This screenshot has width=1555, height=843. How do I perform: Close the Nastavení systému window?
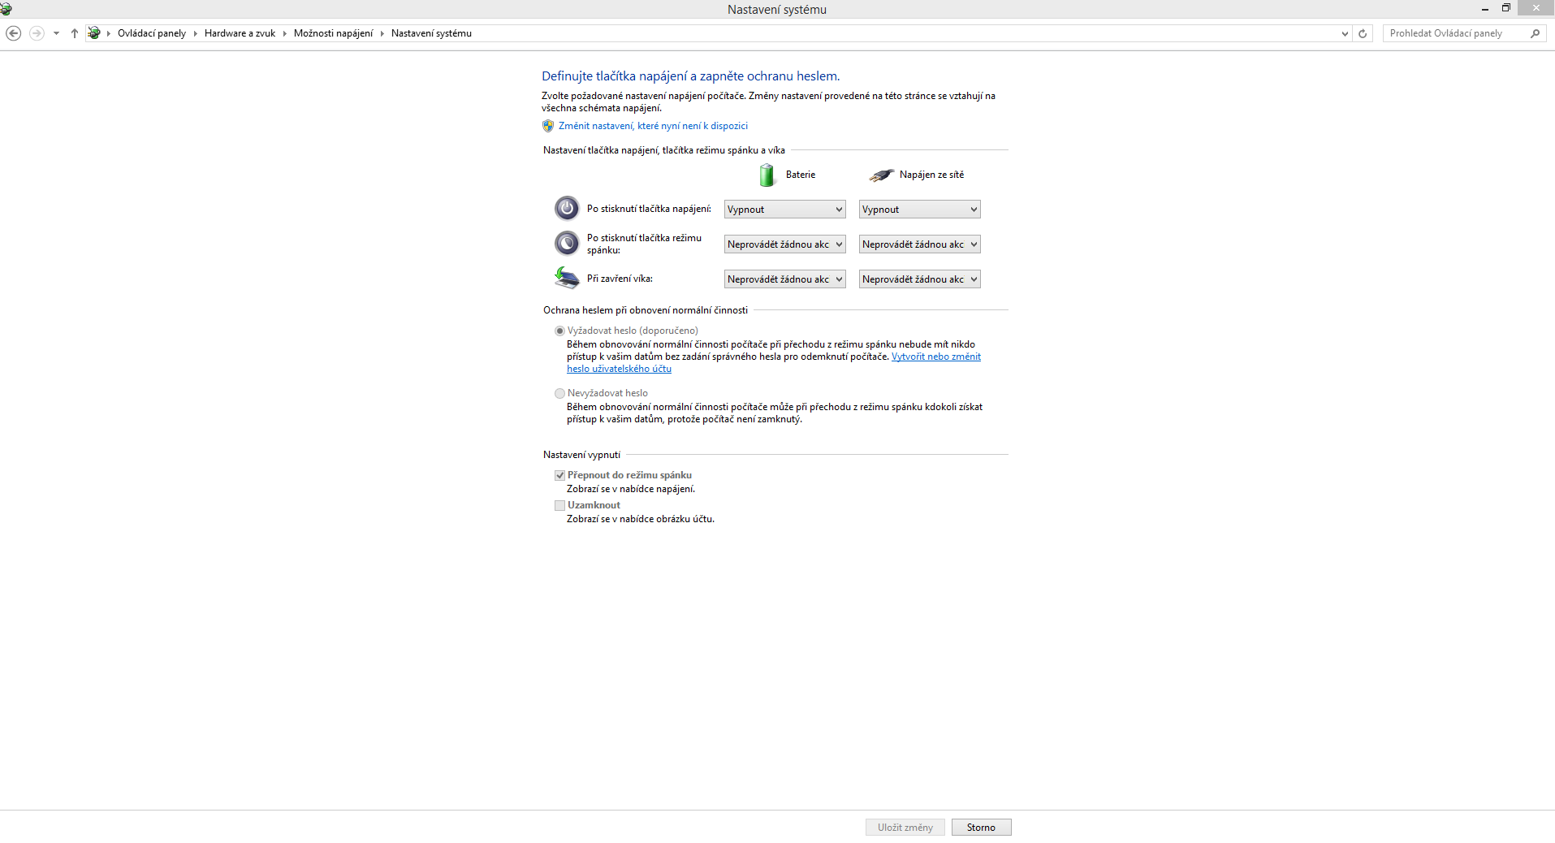tap(1536, 8)
